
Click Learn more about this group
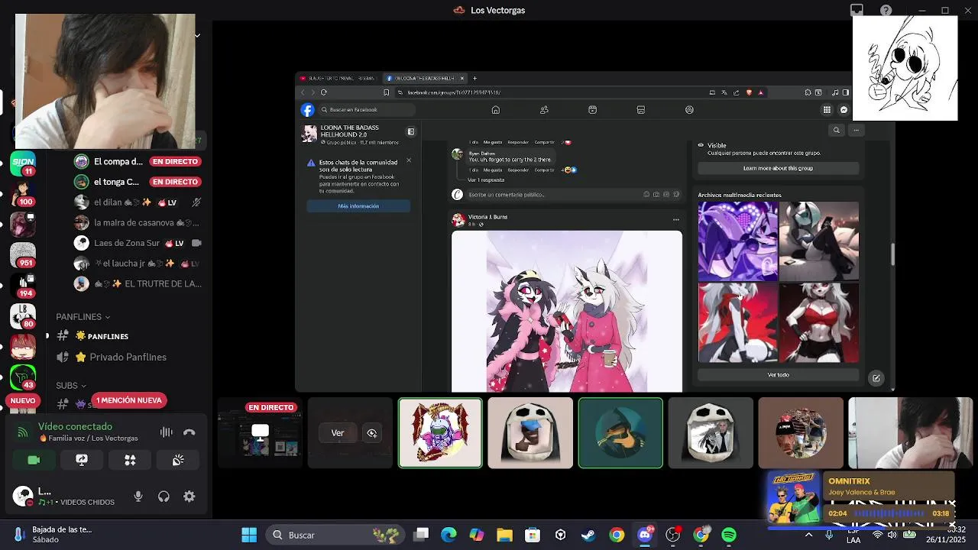pos(778,168)
